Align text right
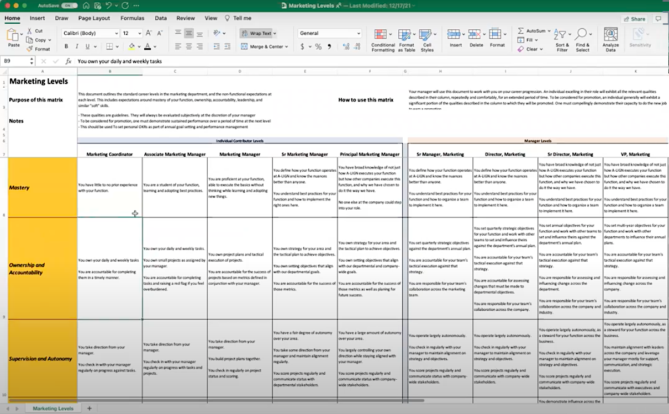Viewport: 669px width, 414px height. tap(199, 46)
